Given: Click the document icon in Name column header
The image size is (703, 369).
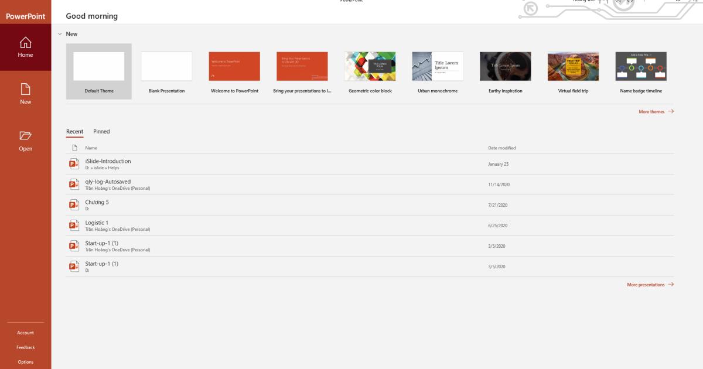Looking at the screenshot, I should pyautogui.click(x=74, y=148).
